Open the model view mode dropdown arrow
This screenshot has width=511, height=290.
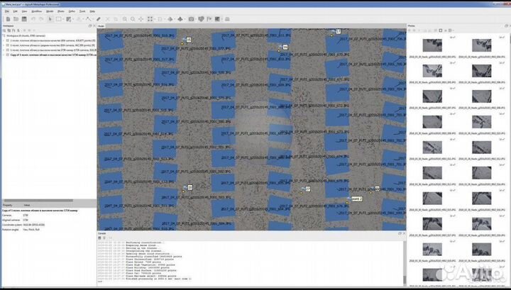175,19
